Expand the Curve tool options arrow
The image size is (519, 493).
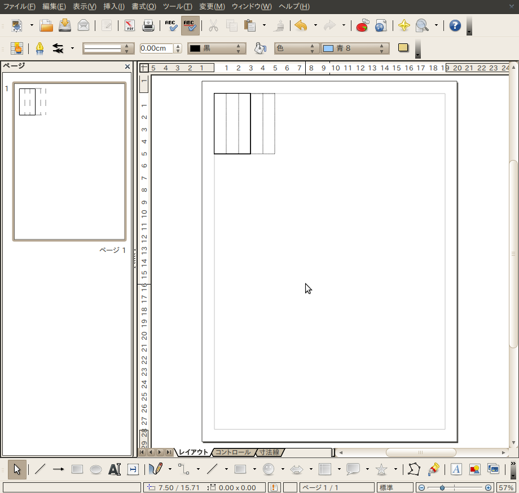(170, 469)
